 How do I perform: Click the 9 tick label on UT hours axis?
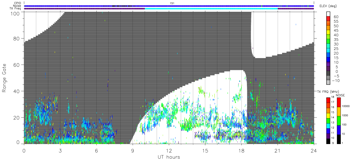133,150
